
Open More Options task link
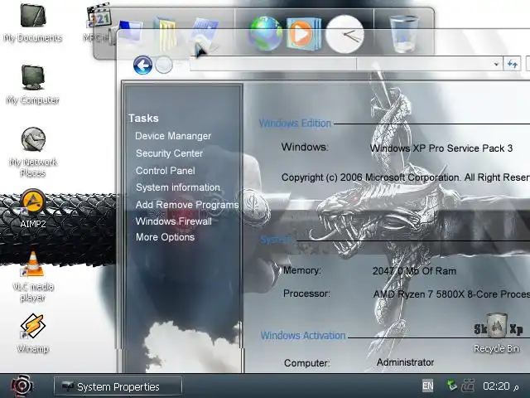point(166,237)
